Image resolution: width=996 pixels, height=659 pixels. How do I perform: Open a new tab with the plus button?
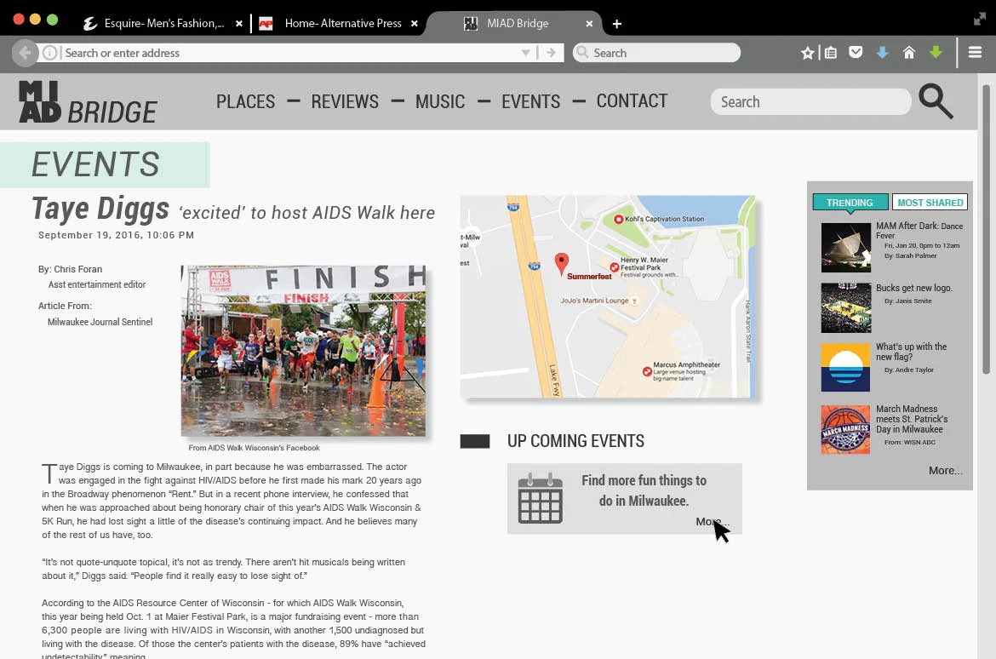click(617, 24)
